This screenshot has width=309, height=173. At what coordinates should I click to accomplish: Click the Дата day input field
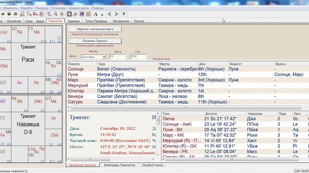(118, 57)
